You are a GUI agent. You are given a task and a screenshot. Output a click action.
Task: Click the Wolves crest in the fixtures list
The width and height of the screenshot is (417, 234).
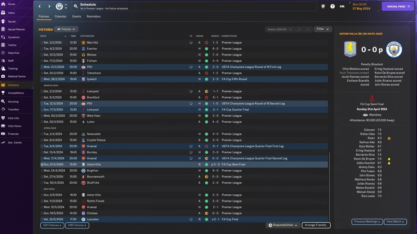(x=83, y=55)
